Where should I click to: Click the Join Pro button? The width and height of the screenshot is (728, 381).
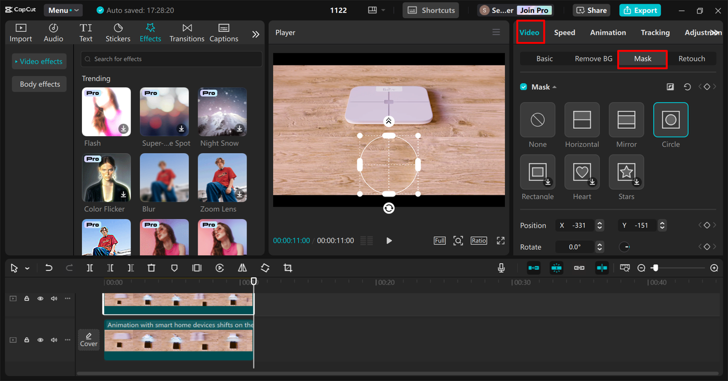pyautogui.click(x=535, y=10)
